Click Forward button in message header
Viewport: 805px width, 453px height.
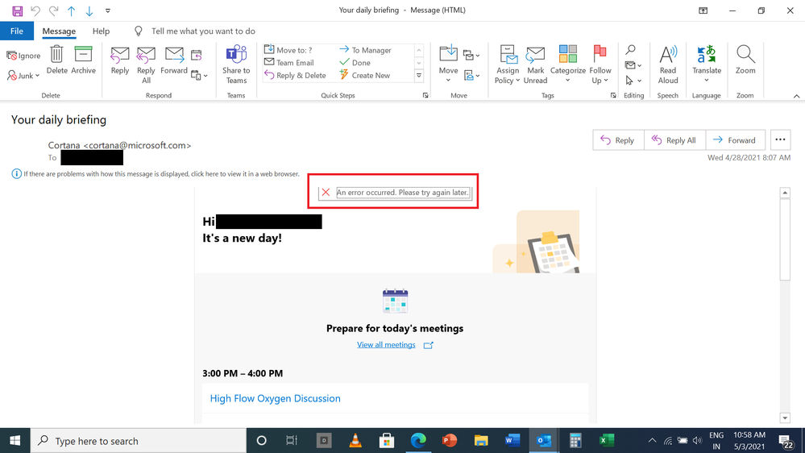[735, 140]
